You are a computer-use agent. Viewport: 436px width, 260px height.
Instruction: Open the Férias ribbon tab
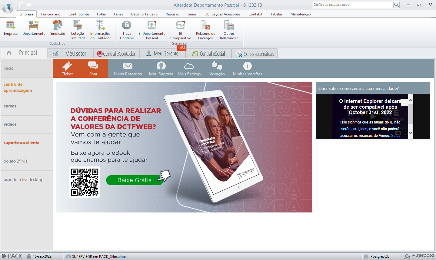118,14
